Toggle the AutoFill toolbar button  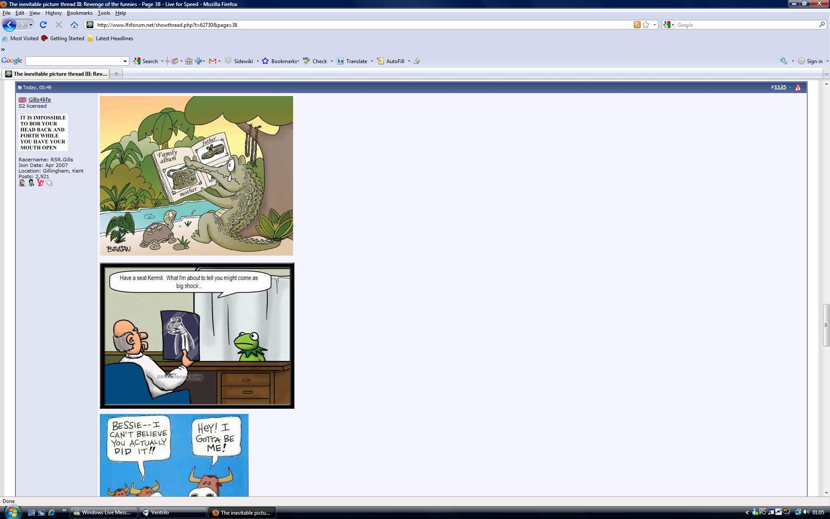point(391,61)
